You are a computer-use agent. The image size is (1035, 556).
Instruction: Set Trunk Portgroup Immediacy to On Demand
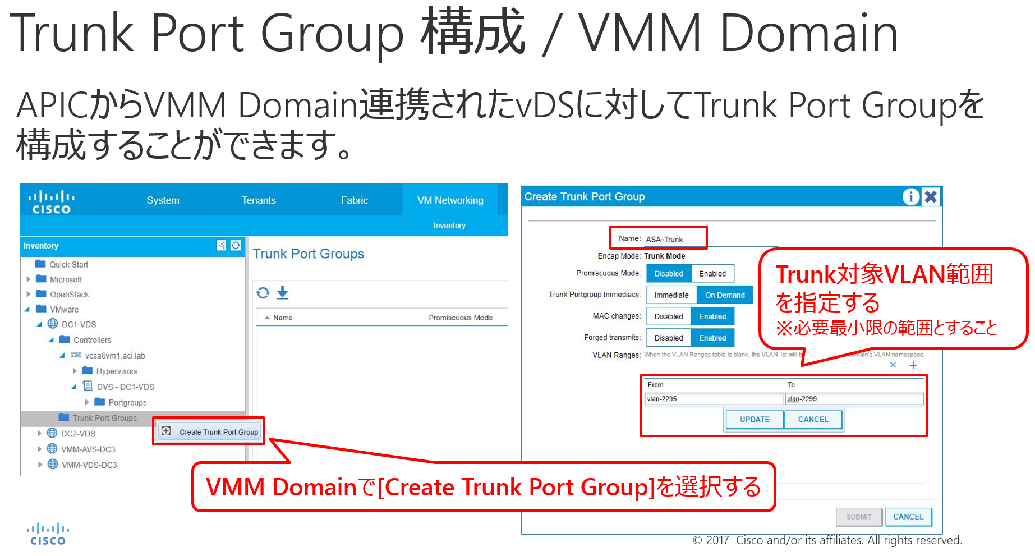[x=725, y=295]
